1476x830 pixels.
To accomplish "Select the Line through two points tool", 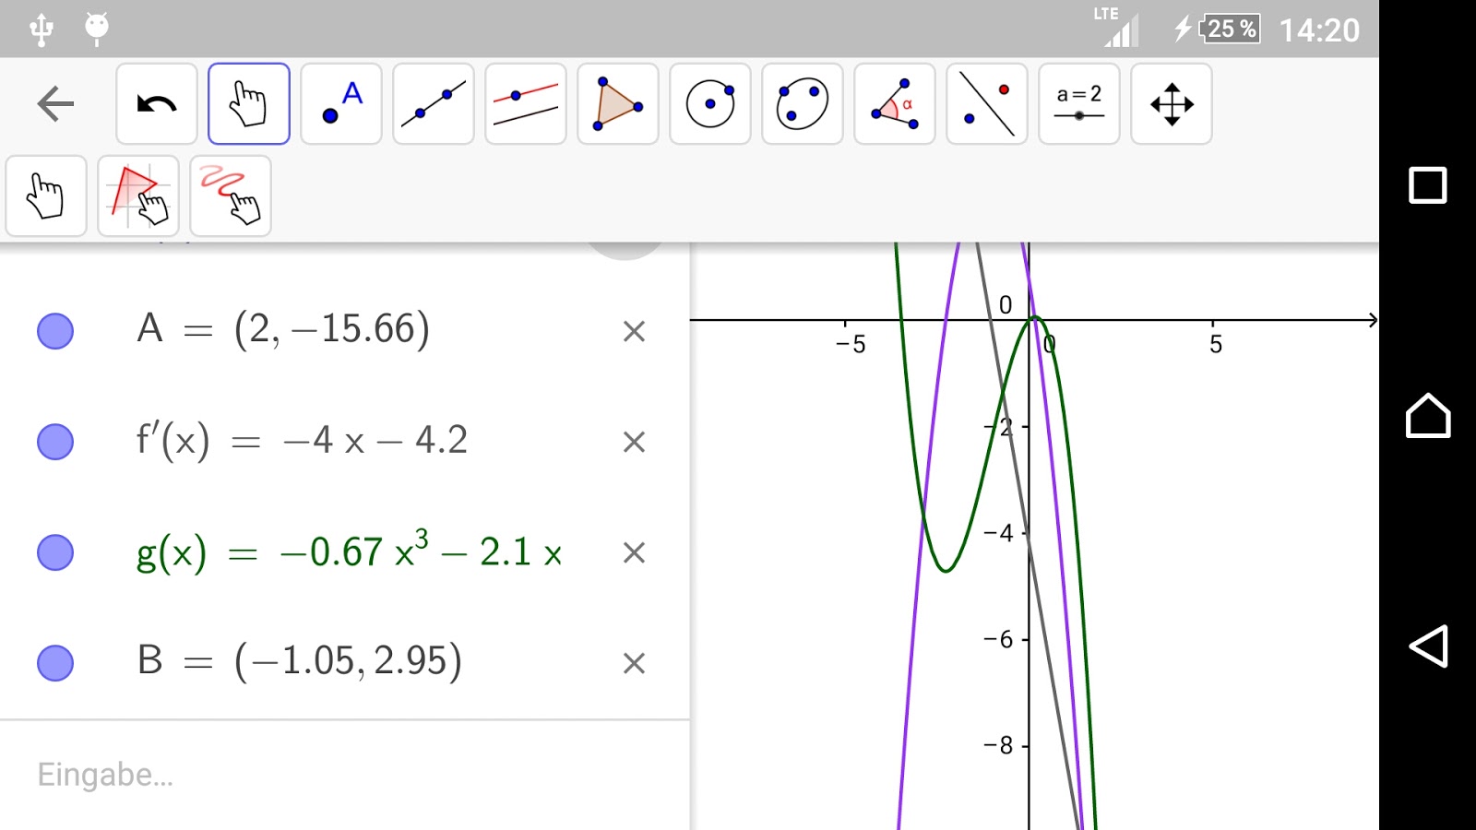I will coord(434,104).
